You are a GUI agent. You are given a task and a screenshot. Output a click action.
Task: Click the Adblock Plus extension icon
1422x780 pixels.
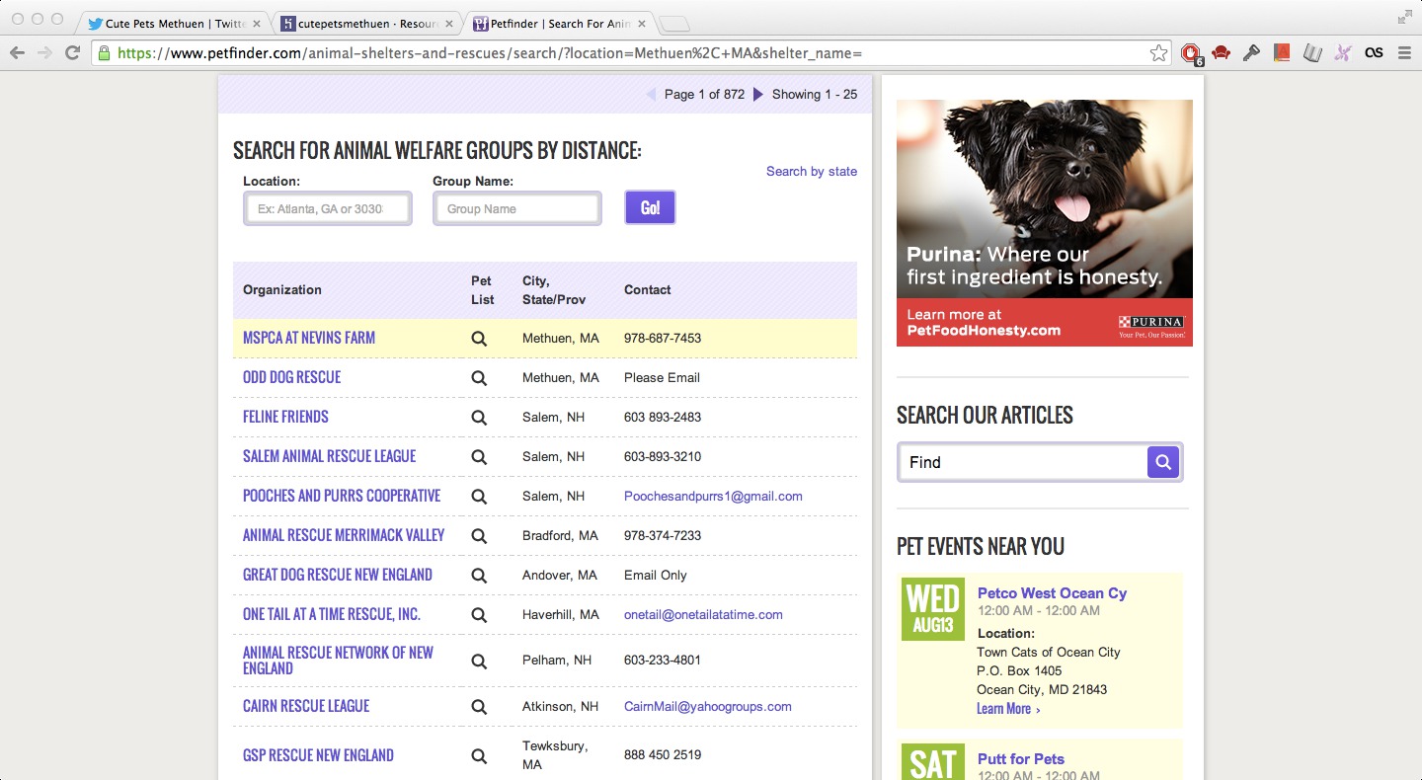click(1192, 53)
